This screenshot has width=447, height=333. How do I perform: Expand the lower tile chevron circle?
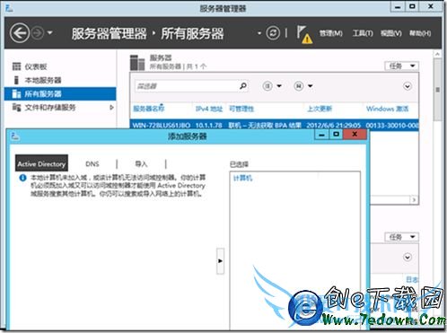click(x=408, y=257)
